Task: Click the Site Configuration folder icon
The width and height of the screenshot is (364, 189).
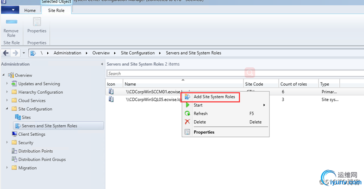Action: [x=14, y=109]
